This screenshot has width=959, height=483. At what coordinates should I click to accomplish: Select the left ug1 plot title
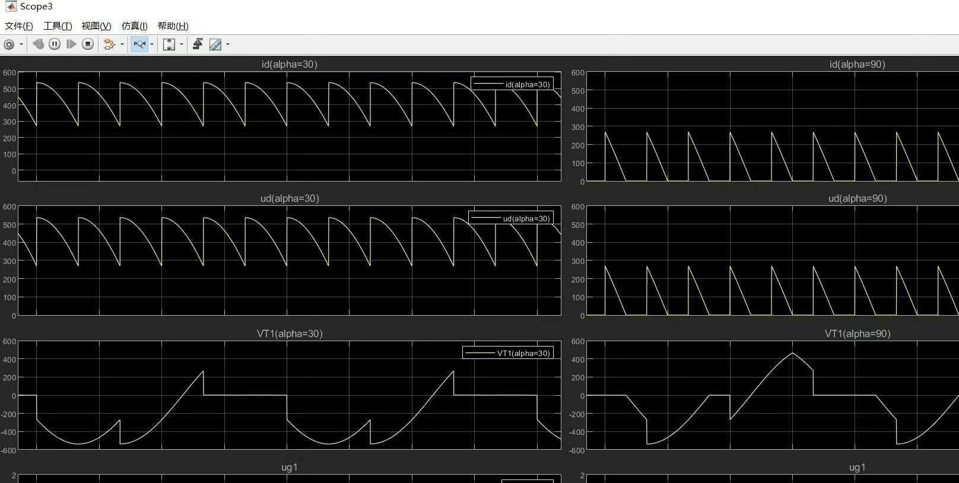pyautogui.click(x=290, y=468)
